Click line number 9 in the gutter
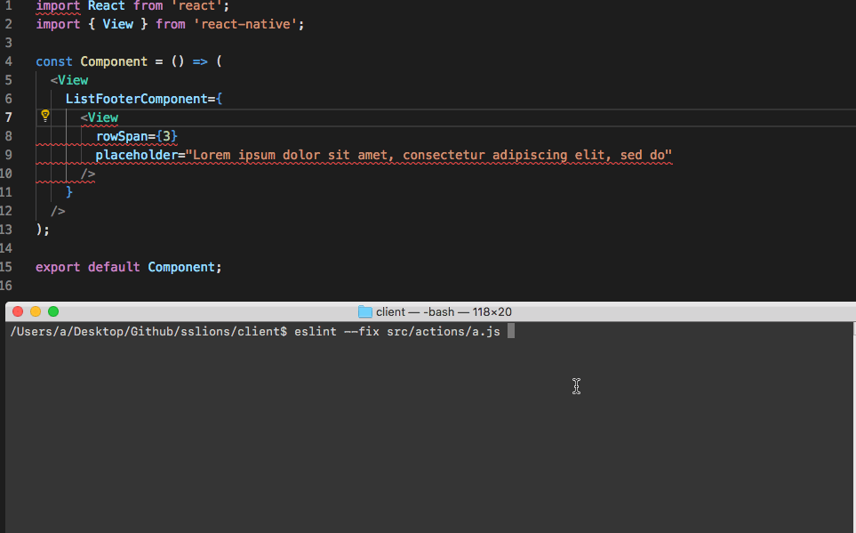Screen dimensions: 856x533 click(x=8, y=155)
